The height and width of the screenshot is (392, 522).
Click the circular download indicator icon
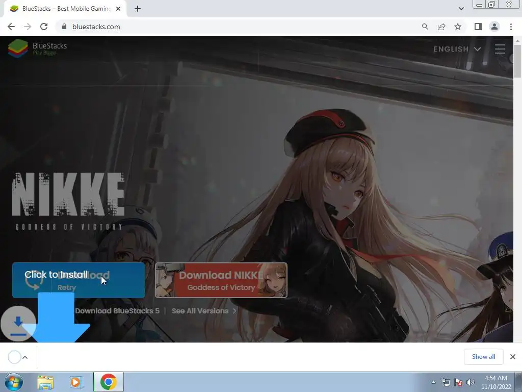18,324
